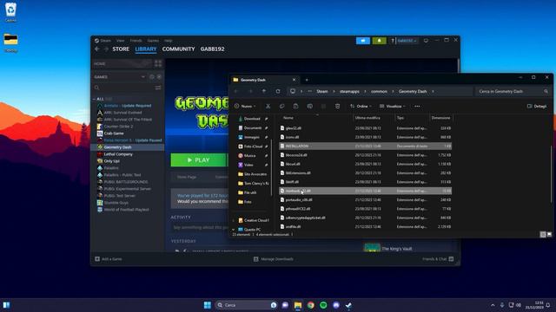The width and height of the screenshot is (556, 312).
Task: Open Spotify from the taskbar
Action: coord(323,305)
